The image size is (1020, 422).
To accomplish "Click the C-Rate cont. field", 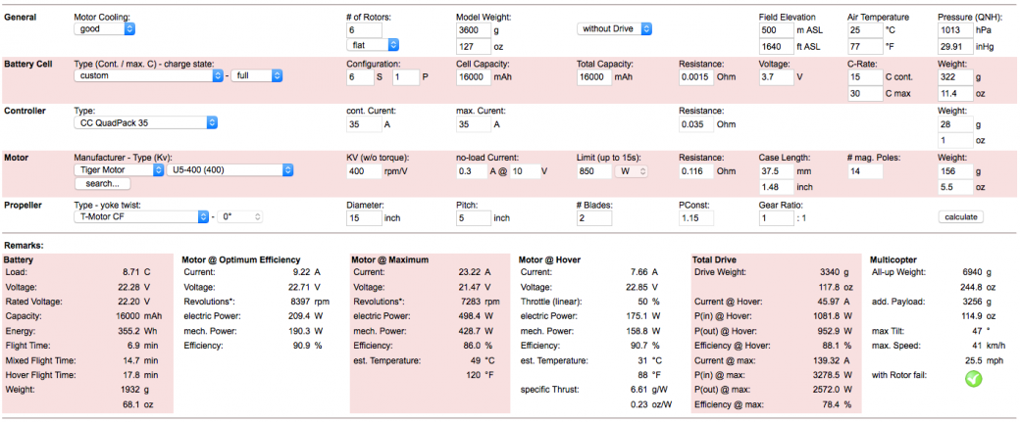I will [x=864, y=77].
